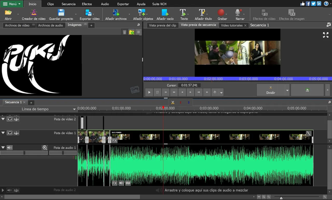Image resolution: width=332 pixels, height=200 pixels.
Task: Switch the media bin to list view
Action: tap(139, 32)
